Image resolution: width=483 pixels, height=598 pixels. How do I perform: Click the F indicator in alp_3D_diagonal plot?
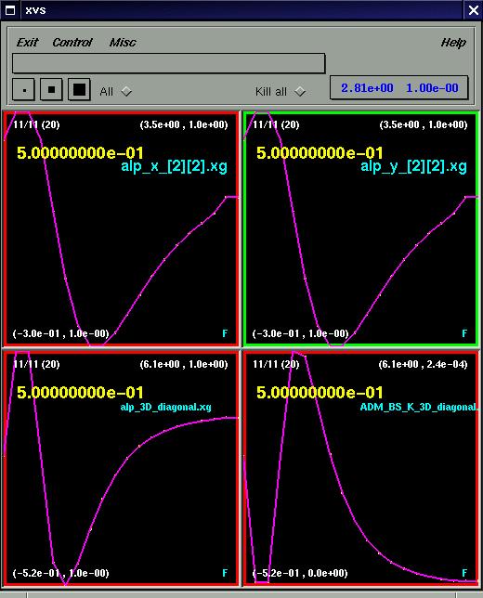click(x=225, y=573)
